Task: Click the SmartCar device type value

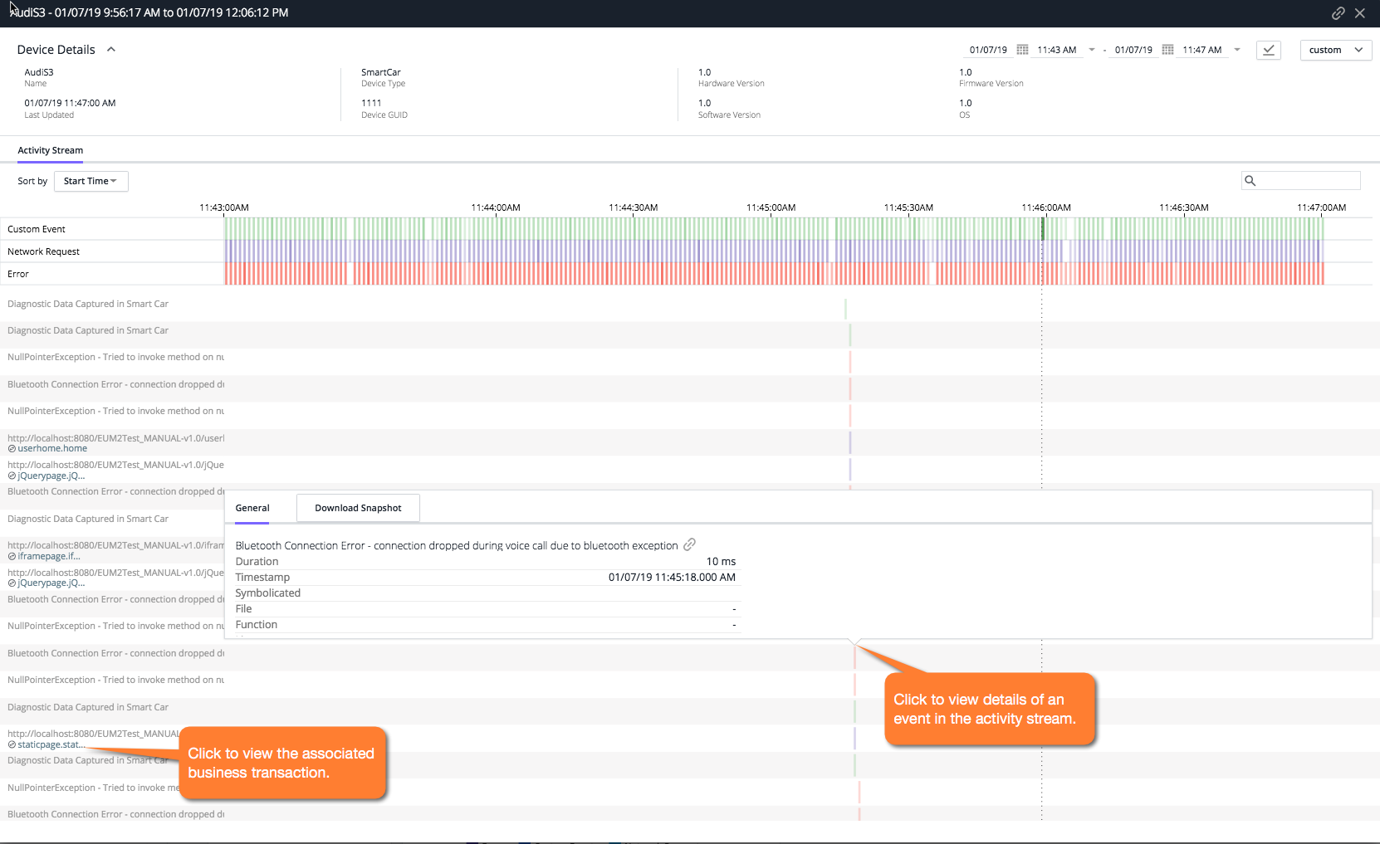Action: click(381, 73)
